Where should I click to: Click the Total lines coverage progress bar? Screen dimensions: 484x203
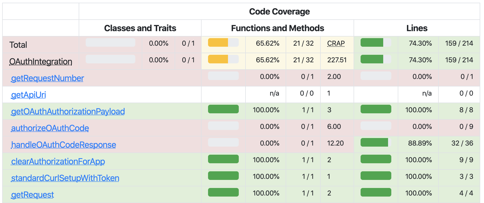coord(376,42)
